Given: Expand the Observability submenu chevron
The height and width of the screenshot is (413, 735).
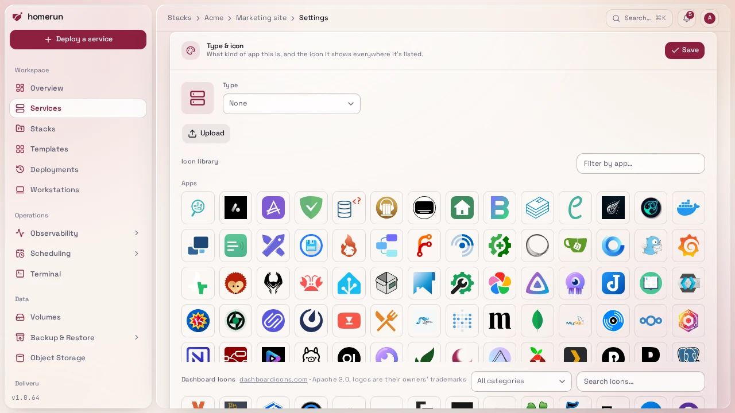Looking at the screenshot, I should click(137, 233).
